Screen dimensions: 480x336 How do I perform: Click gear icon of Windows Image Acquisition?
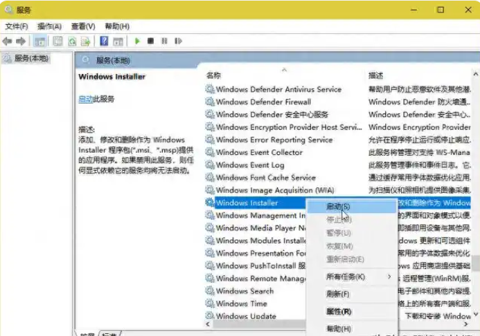(x=210, y=190)
